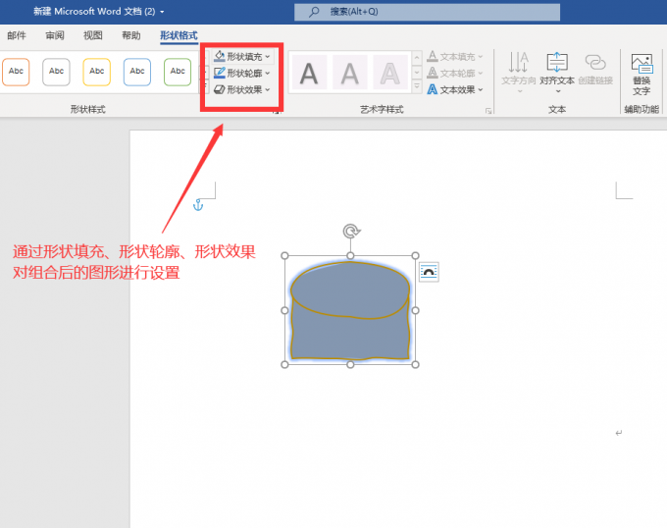667x528 pixels.
Task: Switch to the 帮助 tab
Action: point(131,35)
